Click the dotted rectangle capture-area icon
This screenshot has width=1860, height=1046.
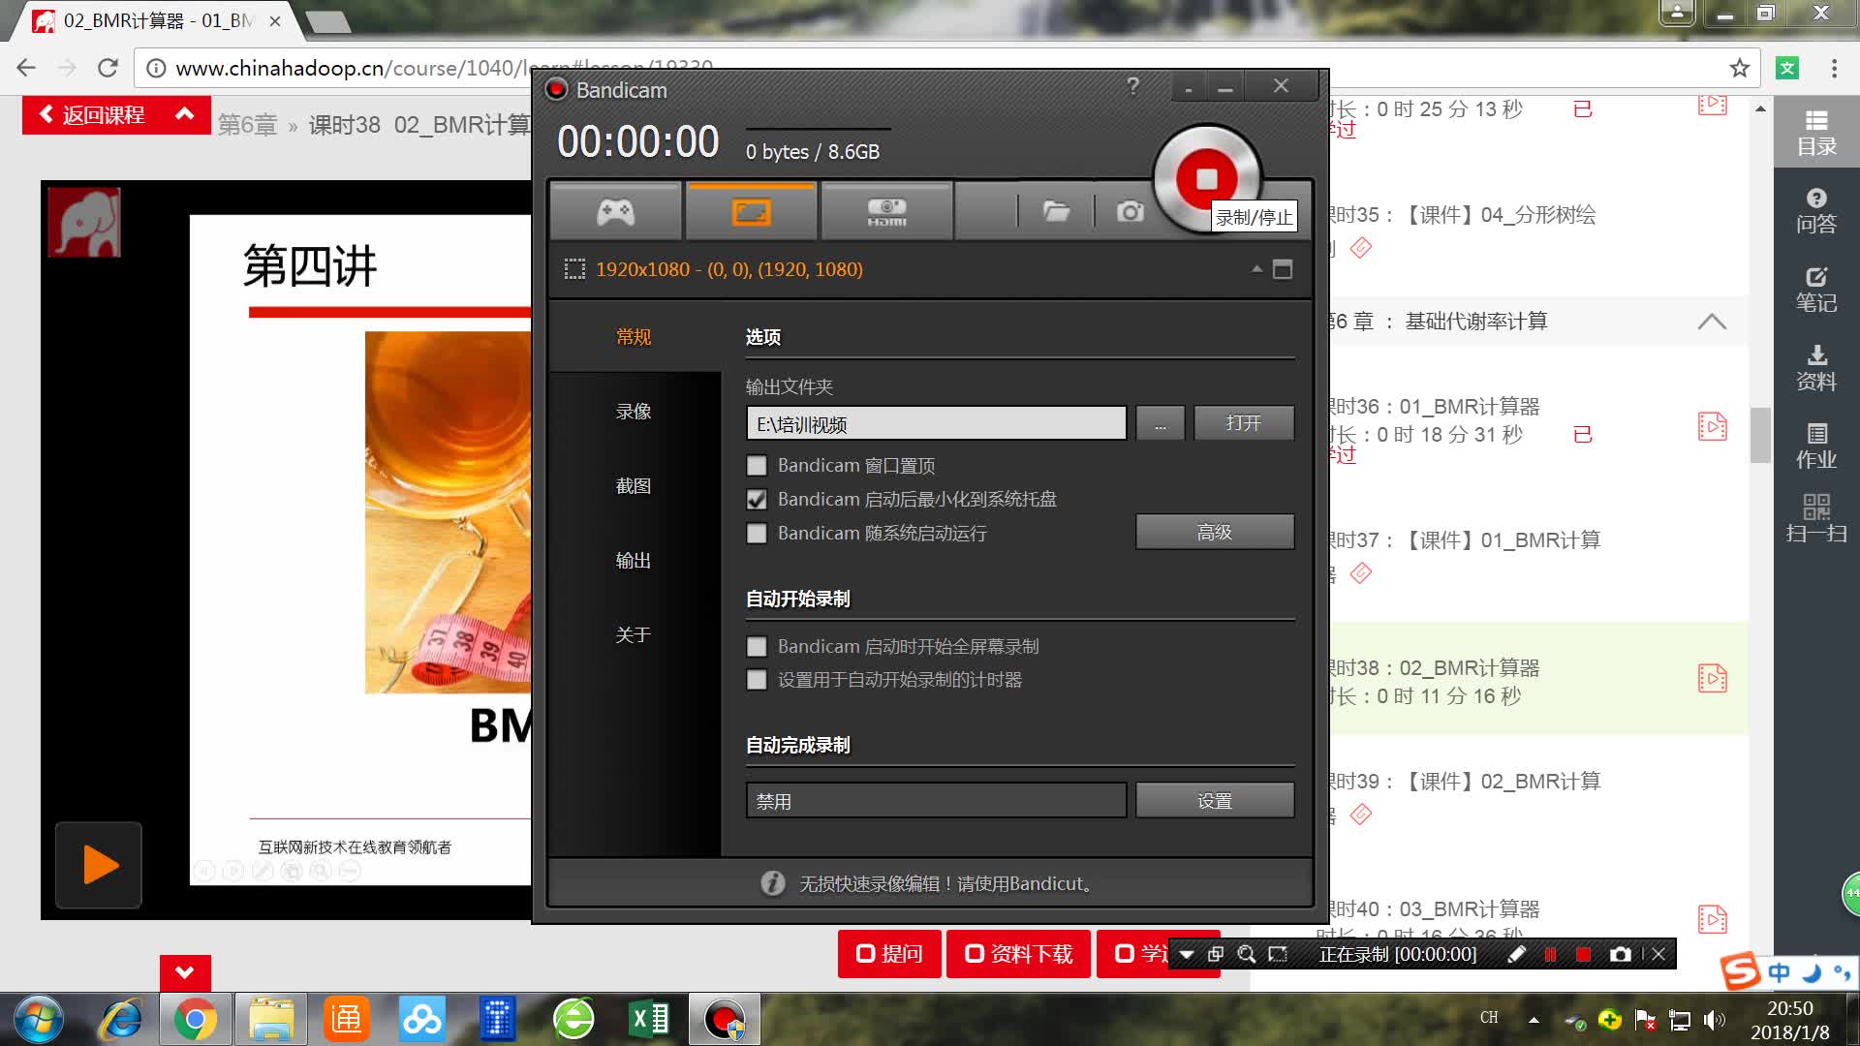pyautogui.click(x=574, y=269)
